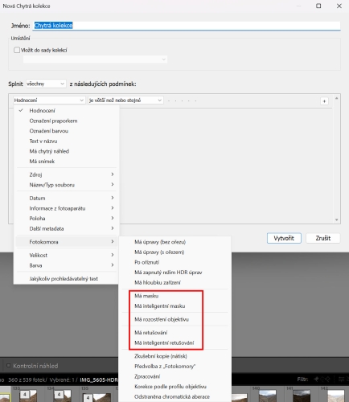Click the flag filter icon beside Filtr
349x402 pixels.
[x=316, y=379]
